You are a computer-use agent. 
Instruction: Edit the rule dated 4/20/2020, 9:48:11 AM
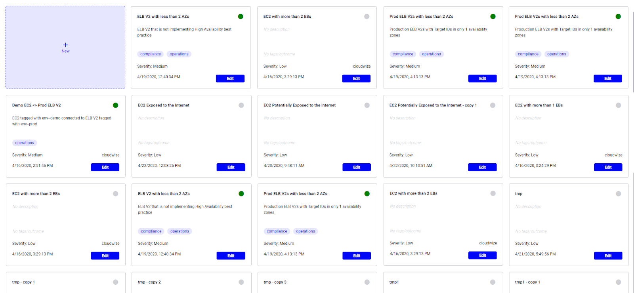(x=356, y=167)
